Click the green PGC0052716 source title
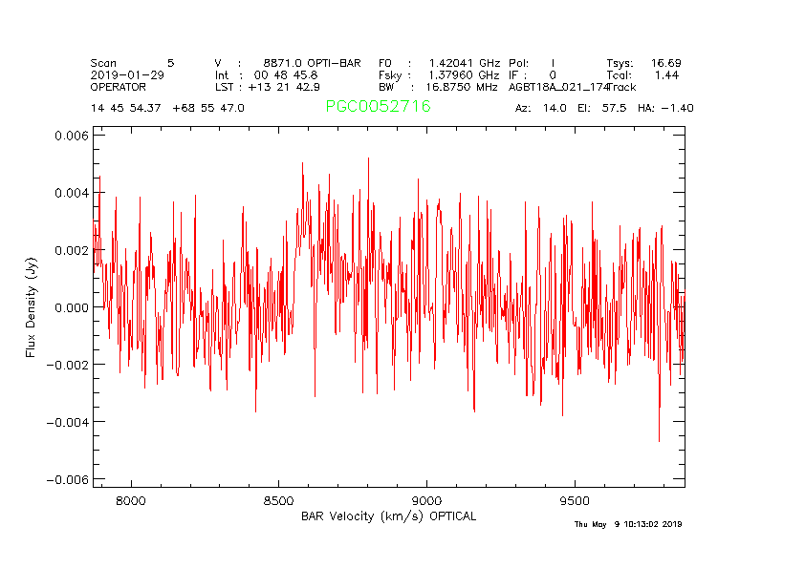 click(x=378, y=107)
